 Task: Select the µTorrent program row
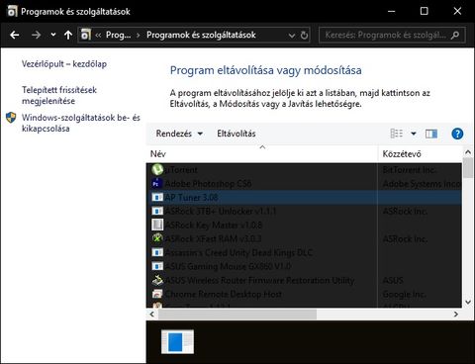pyautogui.click(x=304, y=170)
